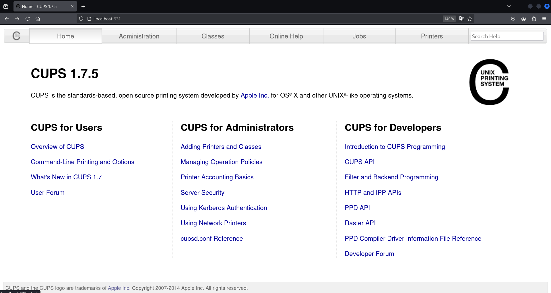Open the Firefox application menu

[x=544, y=19]
